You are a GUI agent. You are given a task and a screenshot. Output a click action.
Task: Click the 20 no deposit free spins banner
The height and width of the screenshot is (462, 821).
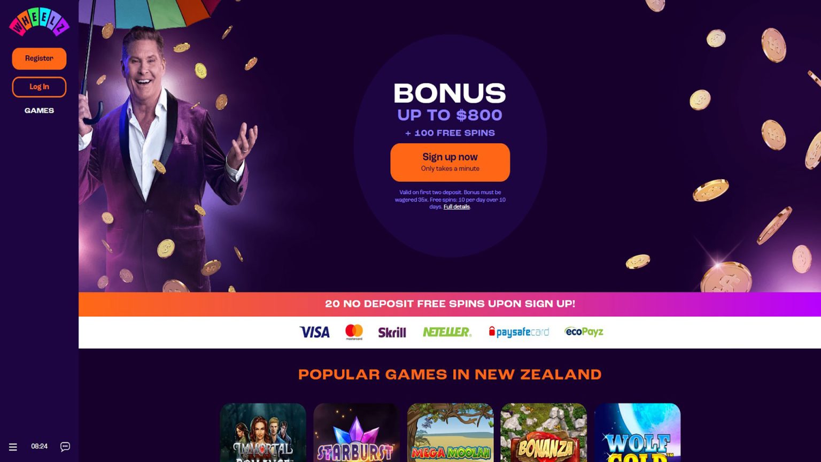pyautogui.click(x=450, y=304)
